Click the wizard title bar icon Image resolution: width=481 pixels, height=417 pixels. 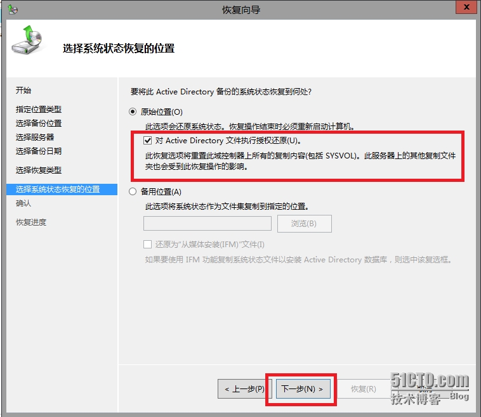tap(13, 10)
